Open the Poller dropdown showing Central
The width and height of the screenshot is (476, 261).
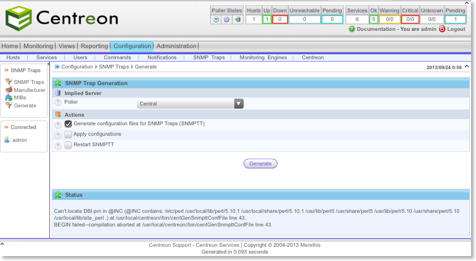click(x=191, y=104)
